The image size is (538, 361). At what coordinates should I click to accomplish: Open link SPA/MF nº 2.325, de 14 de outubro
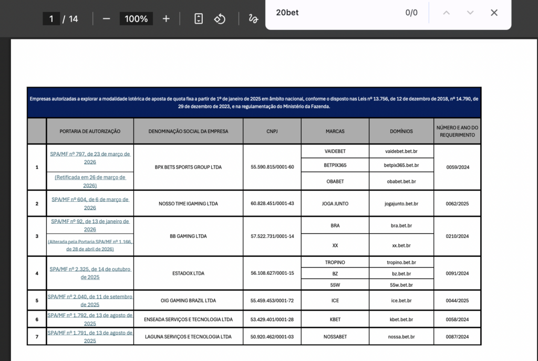[90, 273]
